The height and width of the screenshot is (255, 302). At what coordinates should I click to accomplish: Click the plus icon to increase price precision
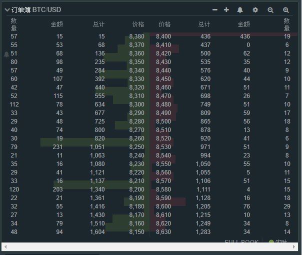(x=226, y=10)
